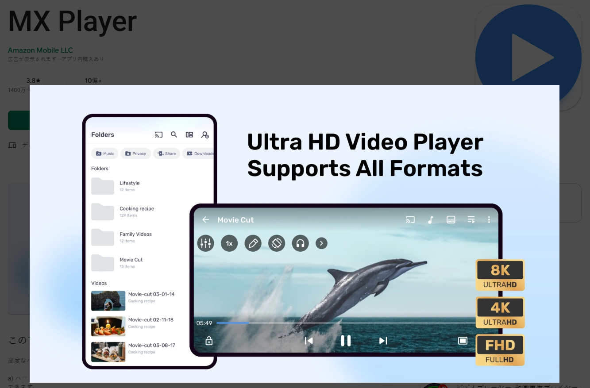Click the MX Player page heading

pyautogui.click(x=72, y=21)
